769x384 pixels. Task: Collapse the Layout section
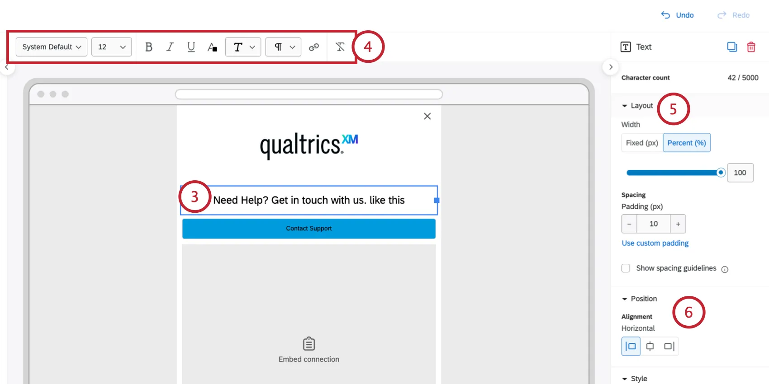tap(637, 106)
